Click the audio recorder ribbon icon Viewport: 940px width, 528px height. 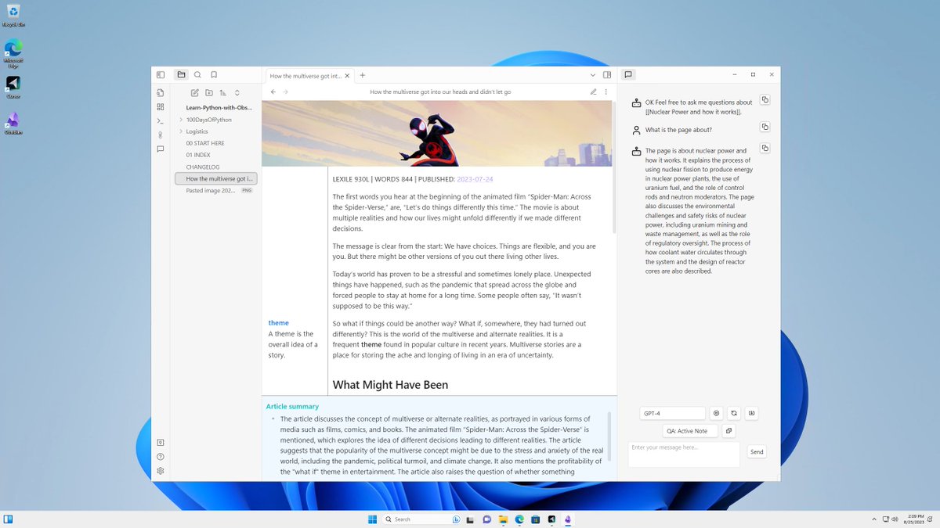click(x=161, y=135)
